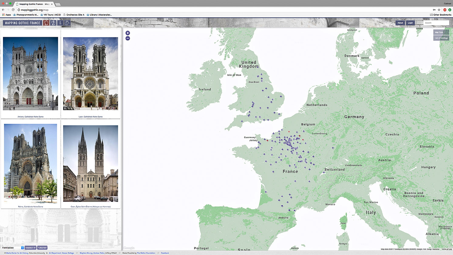Open the Laon cathedral thumbnail
The height and width of the screenshot is (255, 453).
click(90, 73)
